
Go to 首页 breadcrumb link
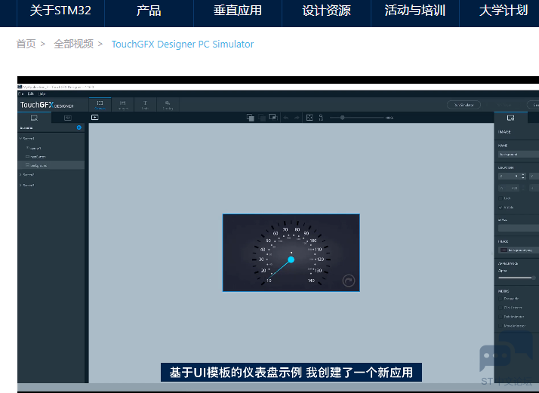click(26, 44)
